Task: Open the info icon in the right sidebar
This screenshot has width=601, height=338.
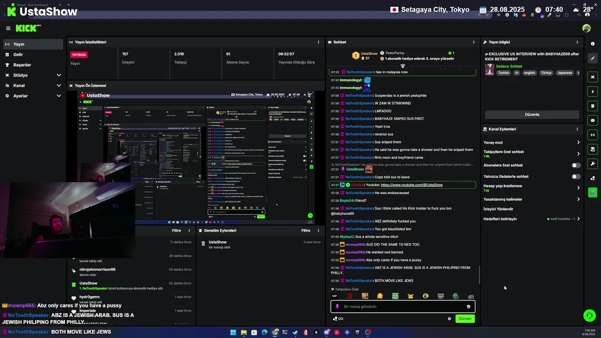Action: (593, 44)
